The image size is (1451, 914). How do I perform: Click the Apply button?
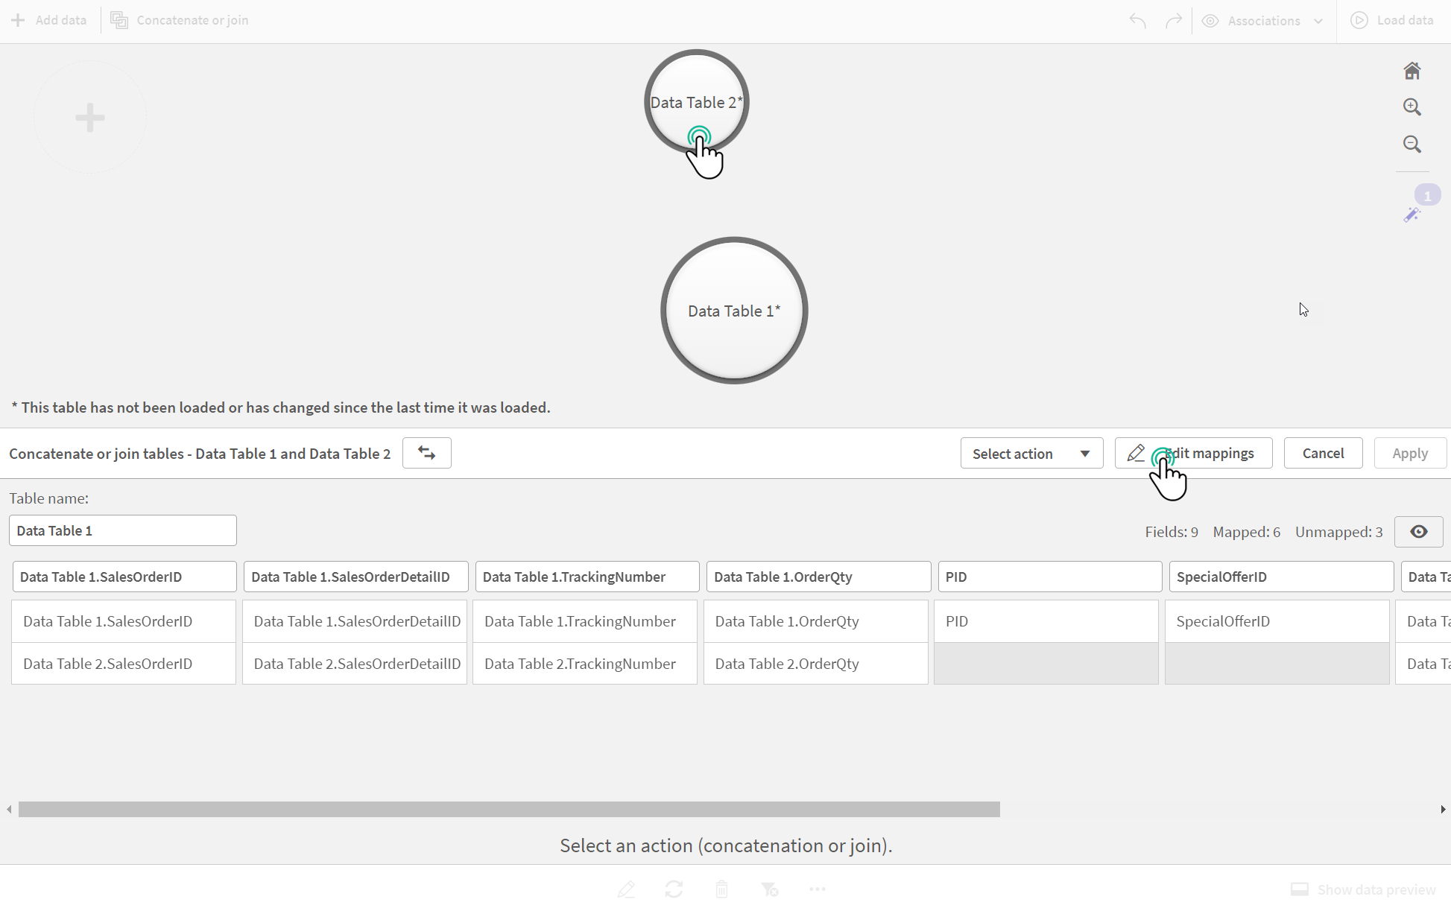click(1410, 453)
